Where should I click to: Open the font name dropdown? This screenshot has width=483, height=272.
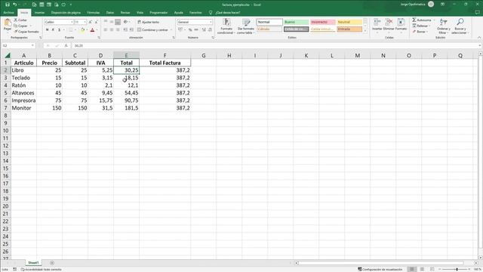point(72,22)
